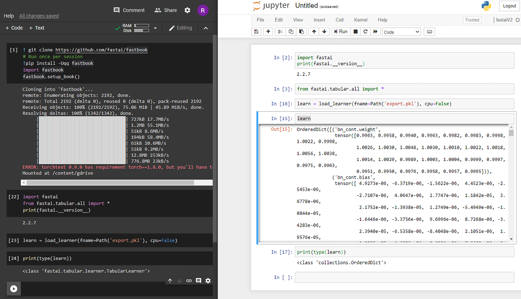Move selected Jupyter cell down
This screenshot has height=299, width=521.
tap(324, 32)
